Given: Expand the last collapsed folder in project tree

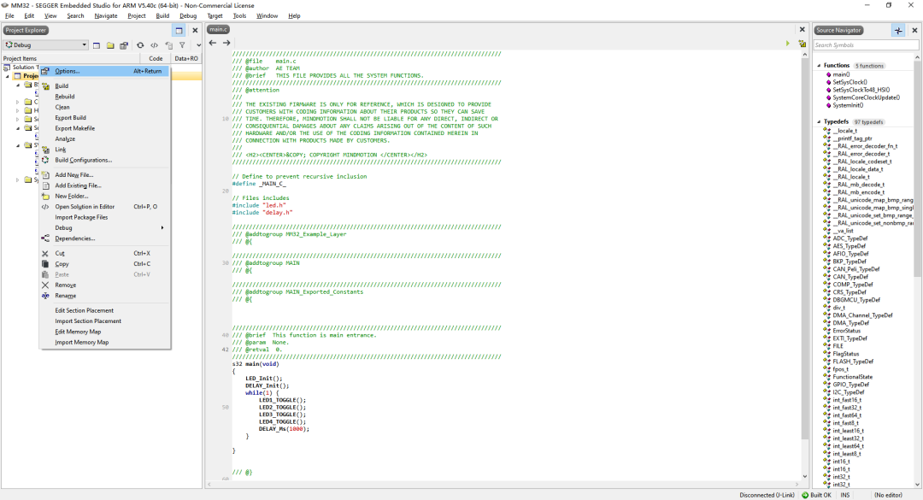Looking at the screenshot, I should 18,180.
